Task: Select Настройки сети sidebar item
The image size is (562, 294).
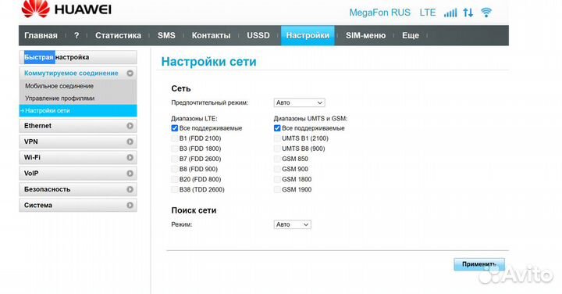Action: (78, 110)
